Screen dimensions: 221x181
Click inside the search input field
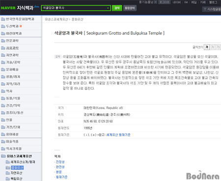tap(74, 8)
